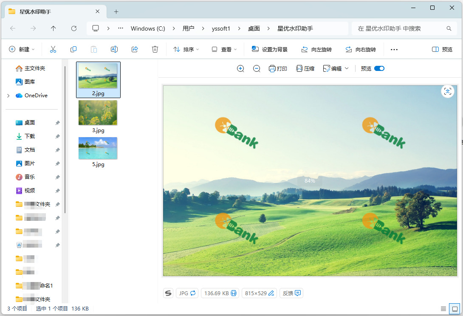
Task: Click the Paste clipboard icon
Action: point(93,49)
